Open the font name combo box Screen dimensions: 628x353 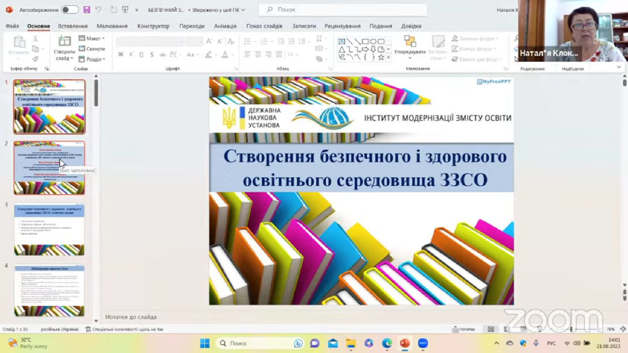(x=150, y=41)
